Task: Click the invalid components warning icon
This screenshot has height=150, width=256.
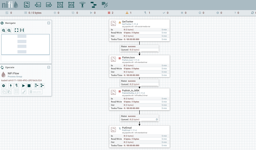Action: [x=127, y=13]
